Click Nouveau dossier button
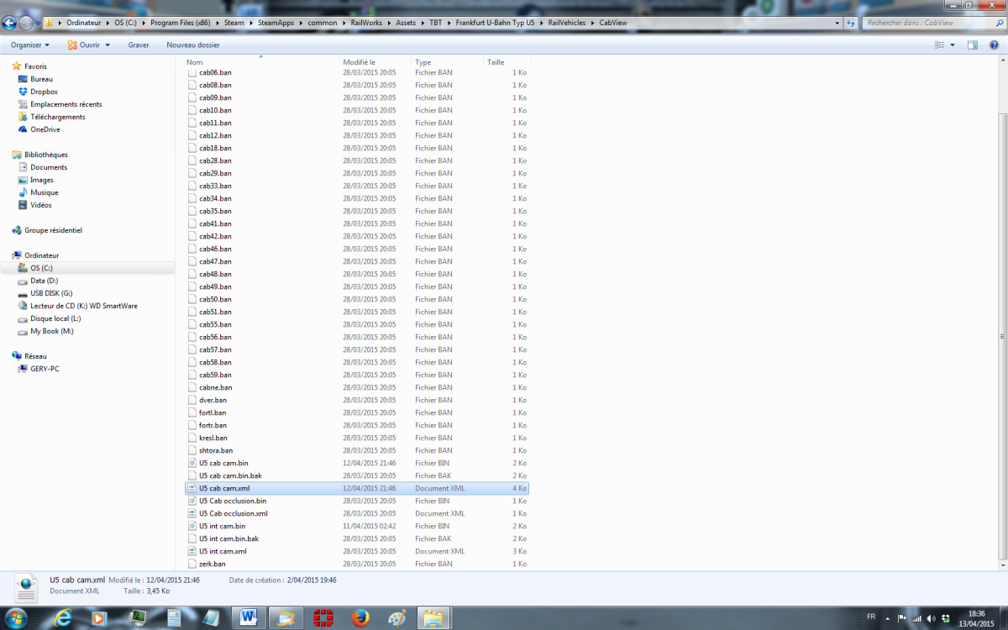Screen dimensions: 1008x630 point(193,45)
